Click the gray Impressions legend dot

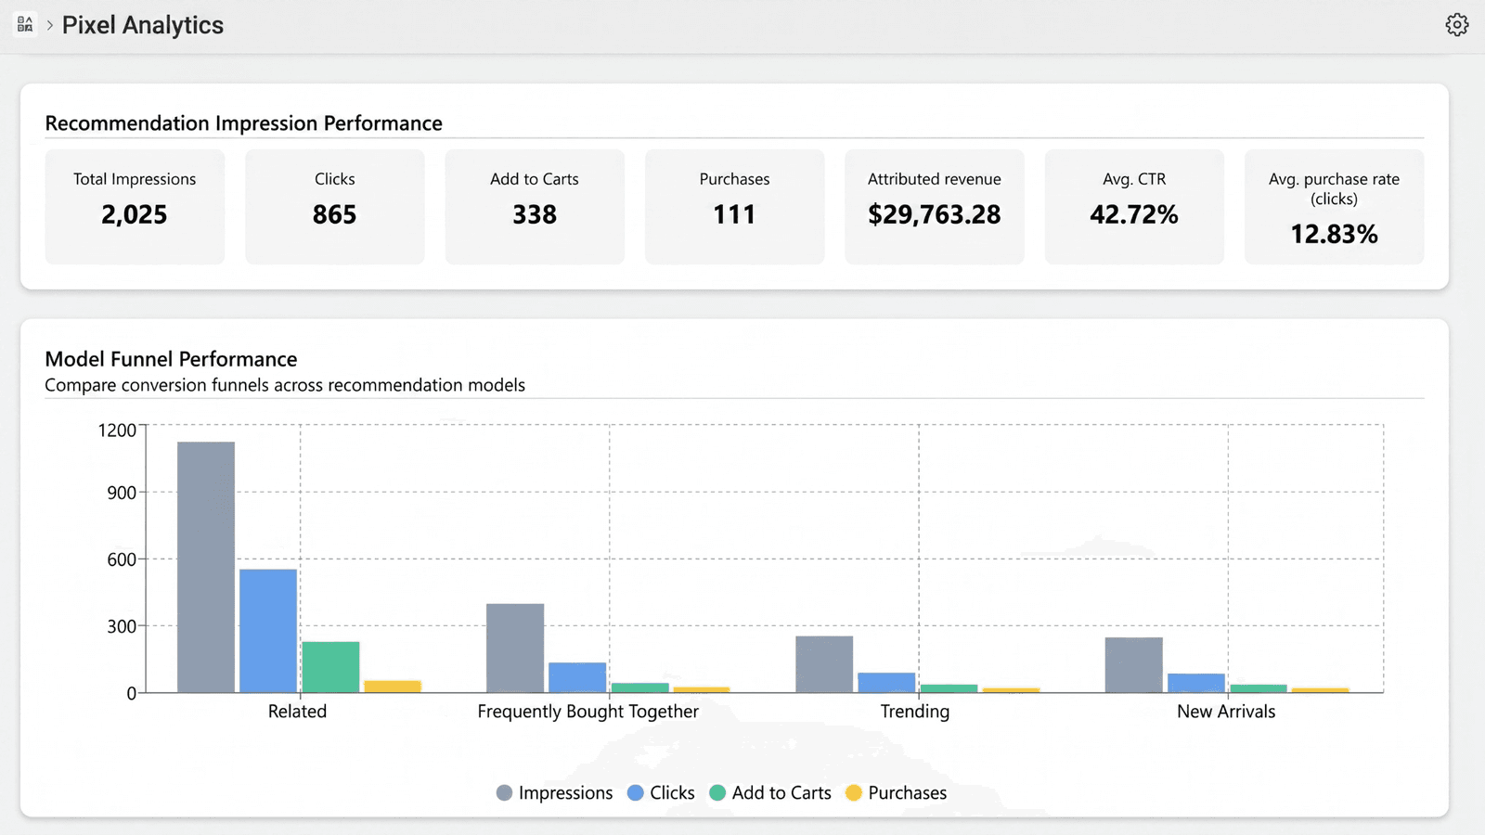(x=504, y=793)
